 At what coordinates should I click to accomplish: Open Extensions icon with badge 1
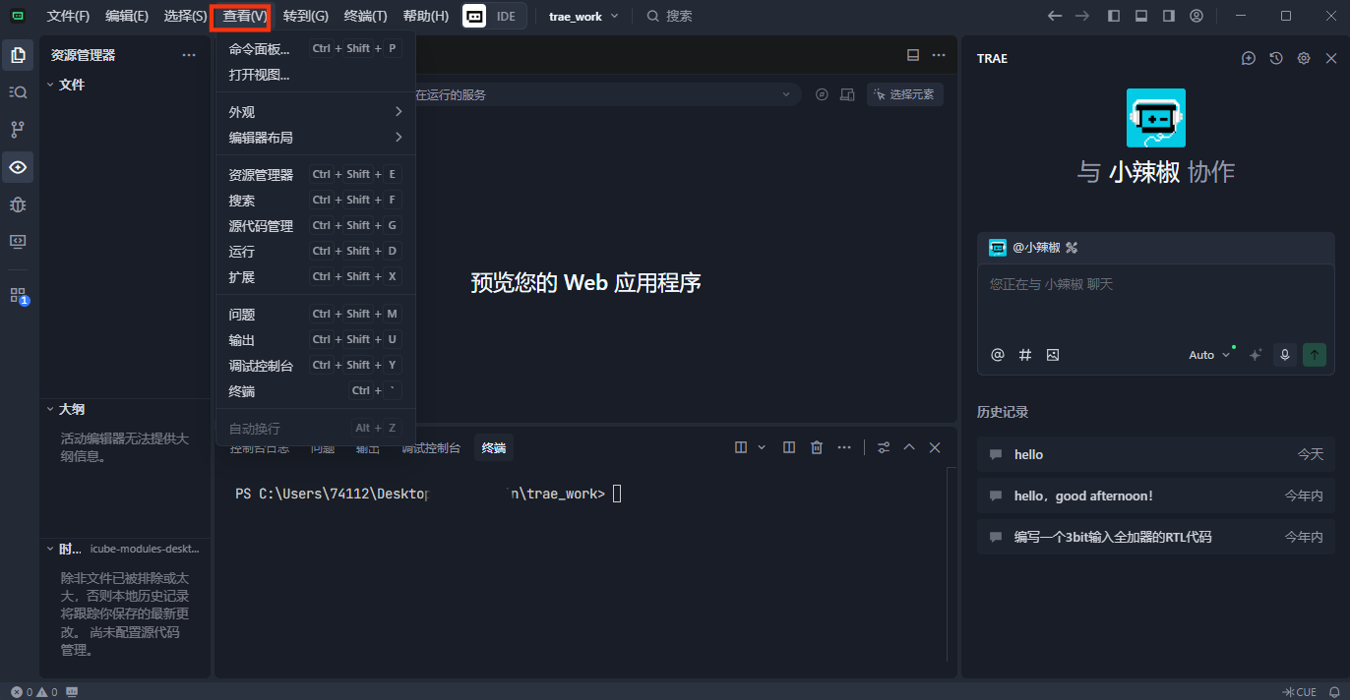click(18, 295)
